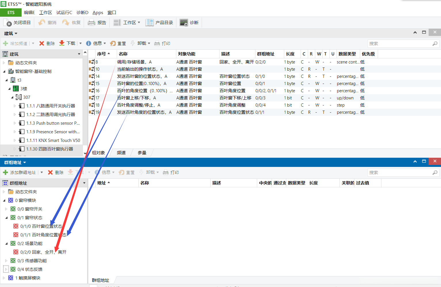Select object row 百叶窗上移/下移, A
The image size is (441, 287).
pyautogui.click(x=264, y=98)
